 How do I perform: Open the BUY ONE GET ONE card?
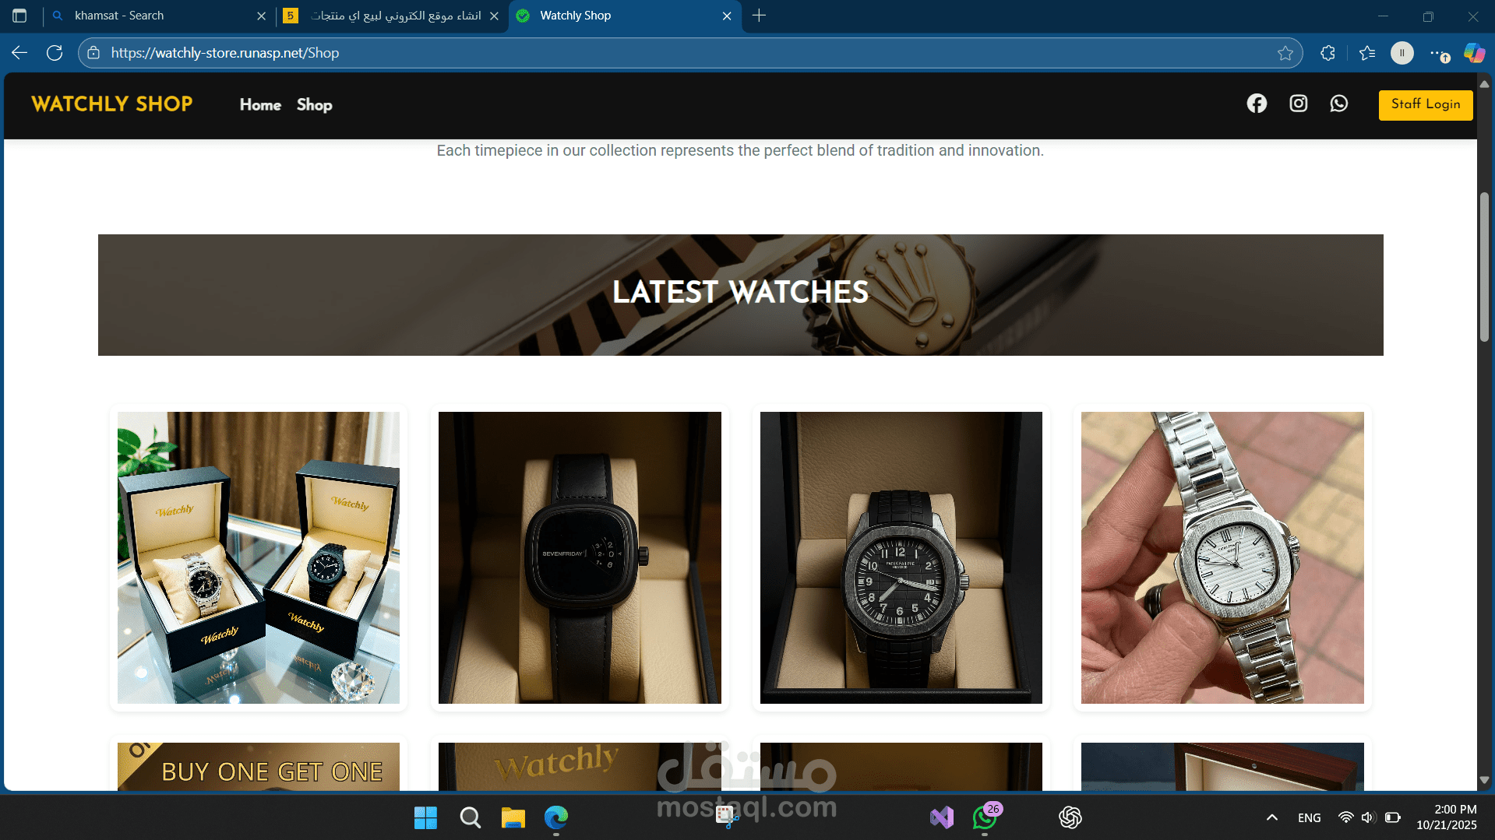259,767
